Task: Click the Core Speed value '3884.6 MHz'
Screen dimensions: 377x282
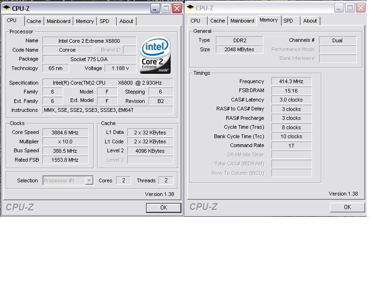Action: [65, 133]
